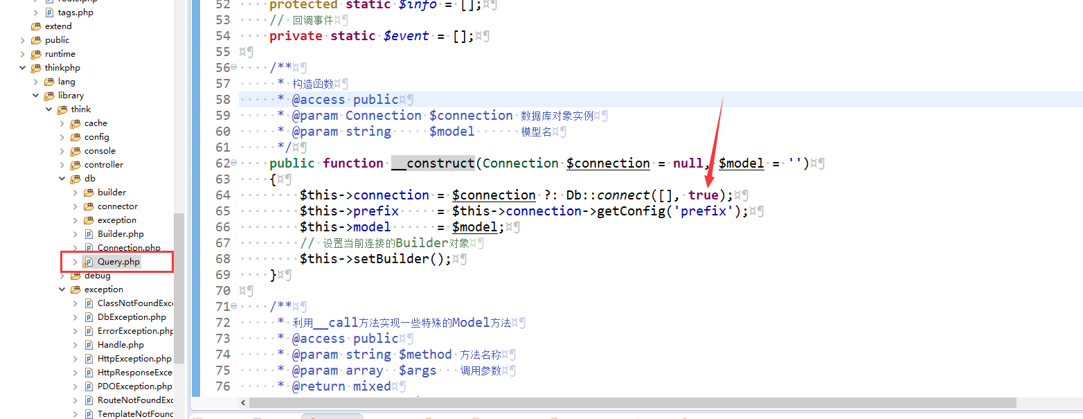Select PDOException.php in the tree
Viewport: 1083px width, 419px height.
[x=134, y=386]
